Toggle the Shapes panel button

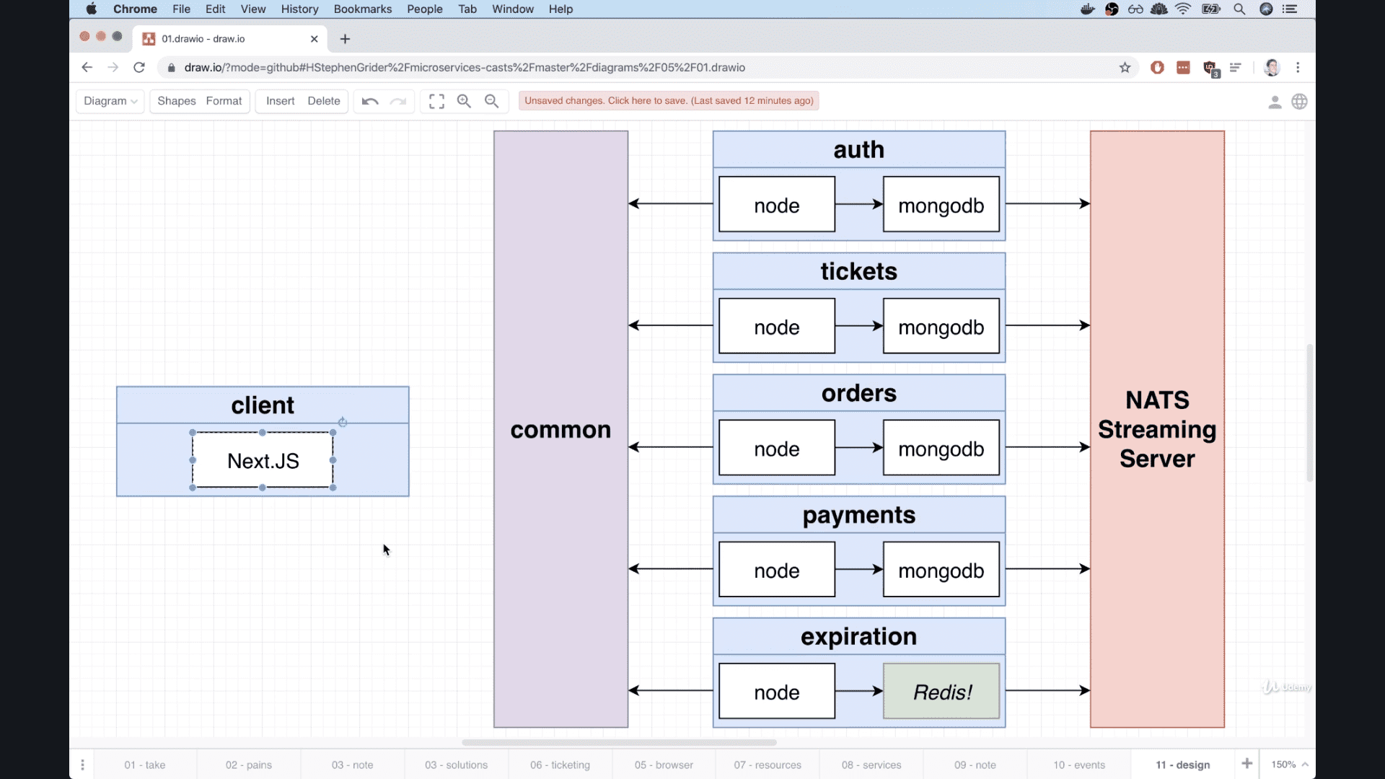click(x=176, y=101)
